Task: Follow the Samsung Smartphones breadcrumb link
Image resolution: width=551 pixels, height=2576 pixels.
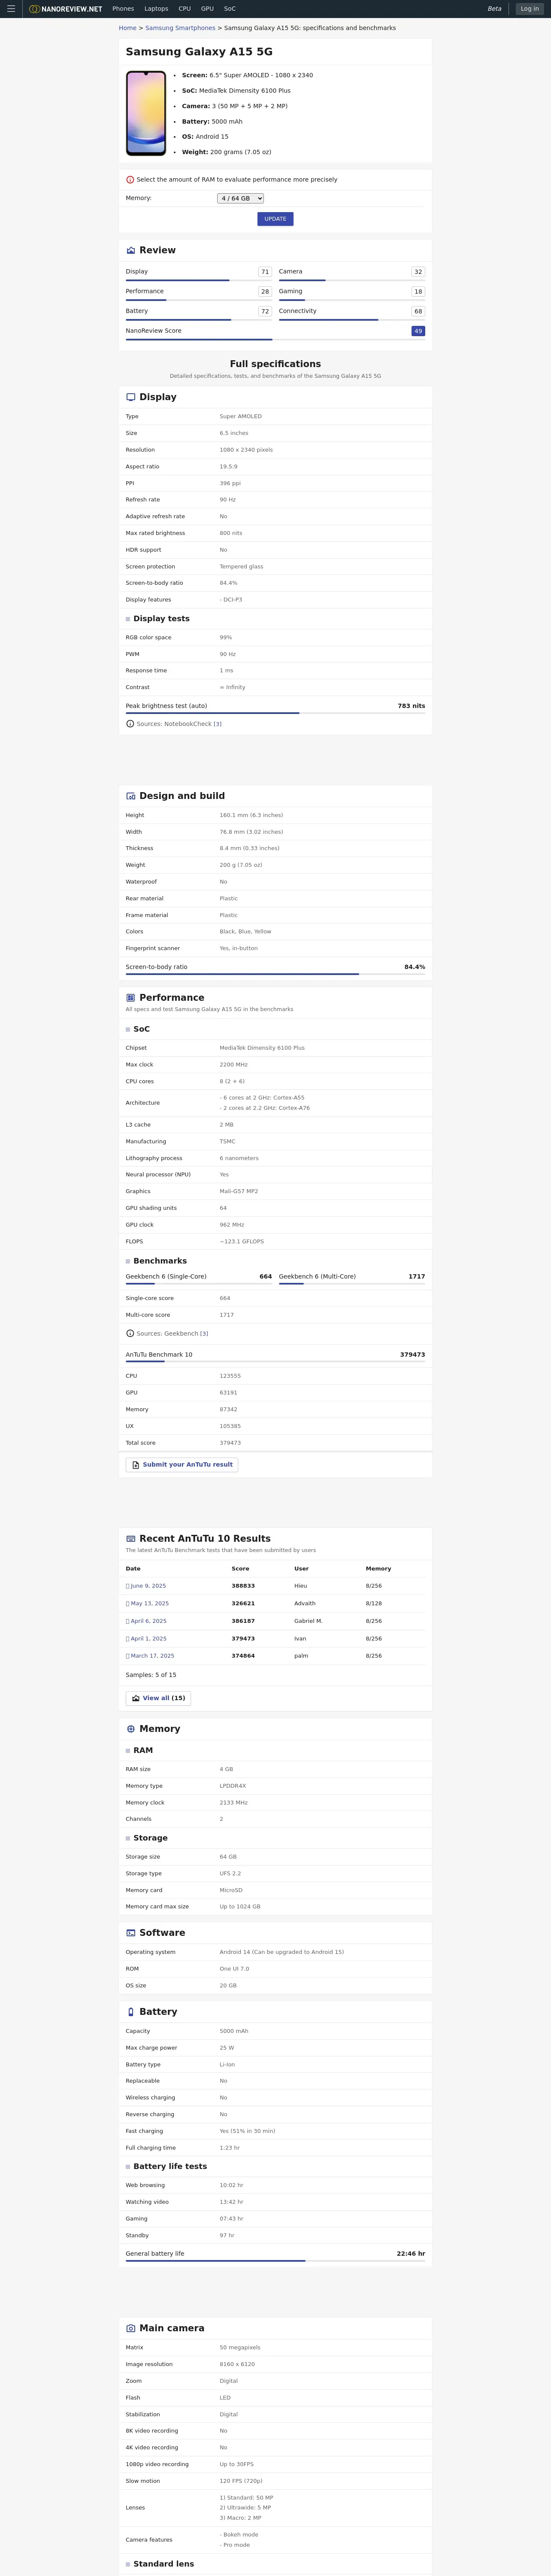Action: (x=180, y=28)
